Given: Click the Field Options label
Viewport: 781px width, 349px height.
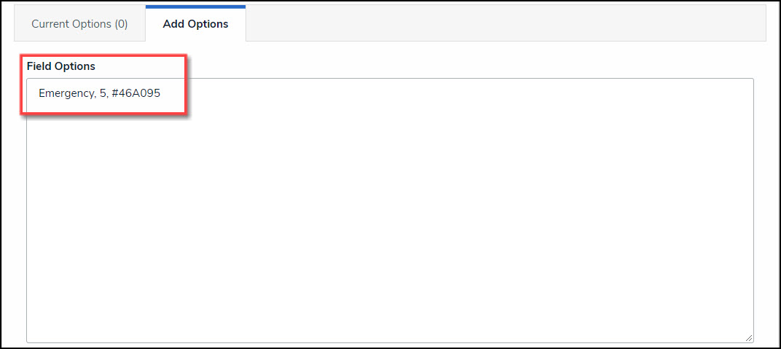Looking at the screenshot, I should click(x=60, y=66).
